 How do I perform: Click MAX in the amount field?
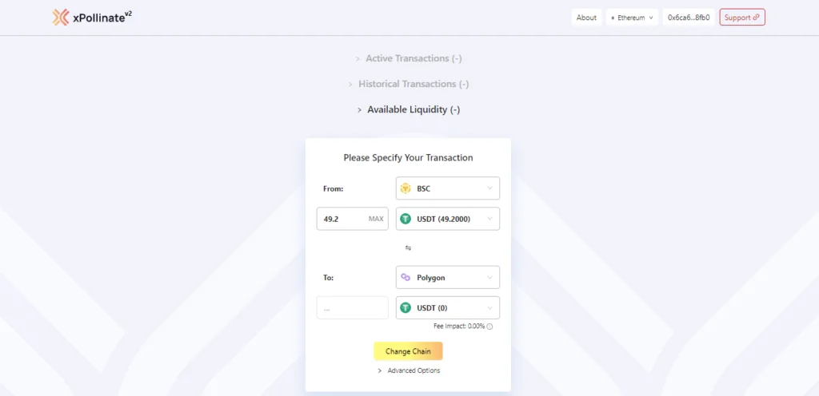[x=376, y=219]
